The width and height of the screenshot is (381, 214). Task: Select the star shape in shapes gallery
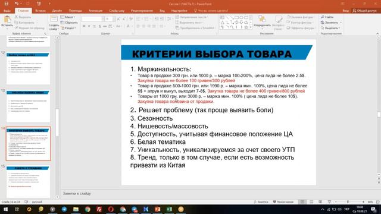point(246,27)
